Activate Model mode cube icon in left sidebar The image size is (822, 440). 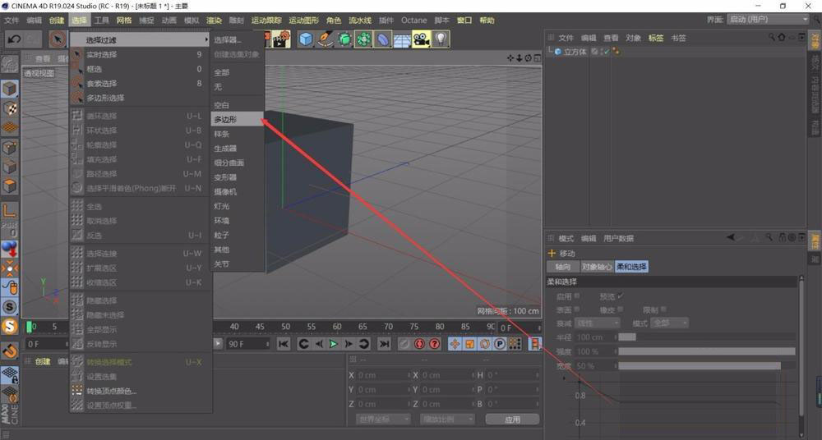[x=9, y=89]
